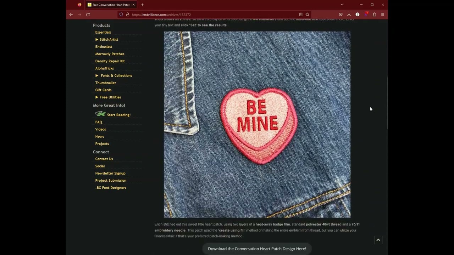Open the Downloads panel
Viewport: 454px width, 255px height.
(x=349, y=15)
